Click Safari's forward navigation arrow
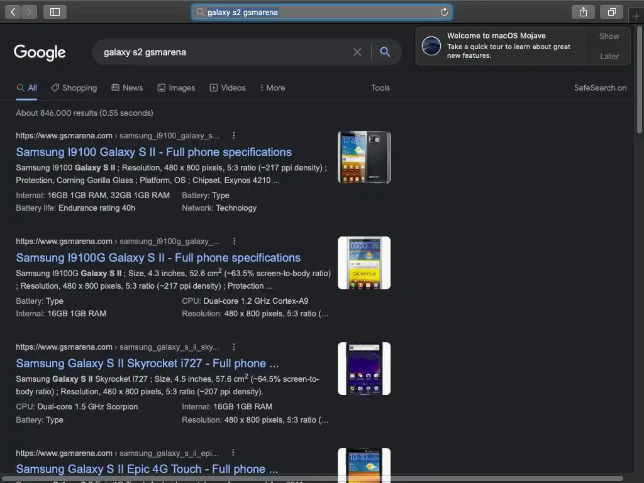644x483 pixels. click(29, 12)
